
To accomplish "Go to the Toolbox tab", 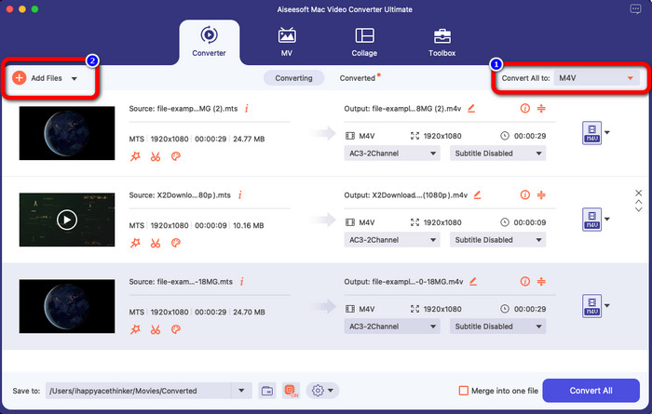I will (442, 42).
